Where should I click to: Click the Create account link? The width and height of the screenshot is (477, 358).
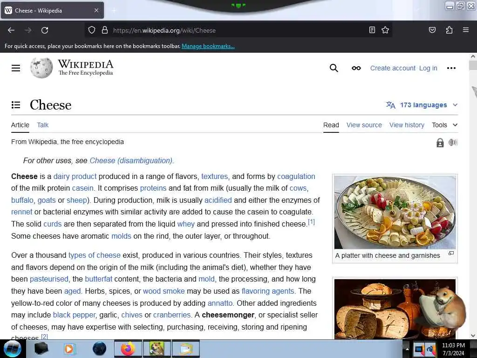pyautogui.click(x=392, y=68)
